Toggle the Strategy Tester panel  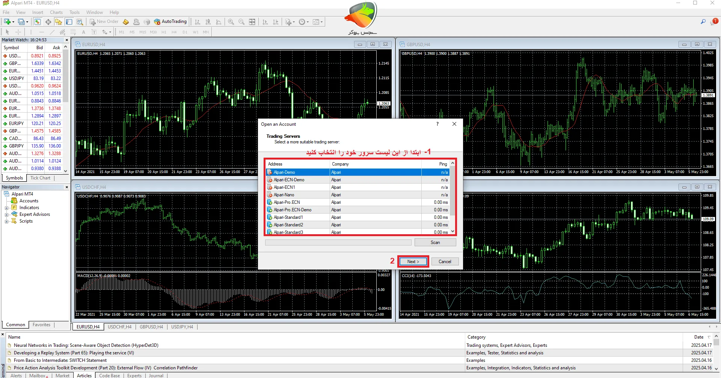(x=80, y=22)
